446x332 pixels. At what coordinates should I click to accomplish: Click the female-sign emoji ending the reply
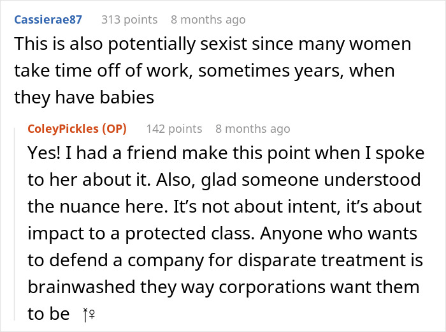pos(88,314)
